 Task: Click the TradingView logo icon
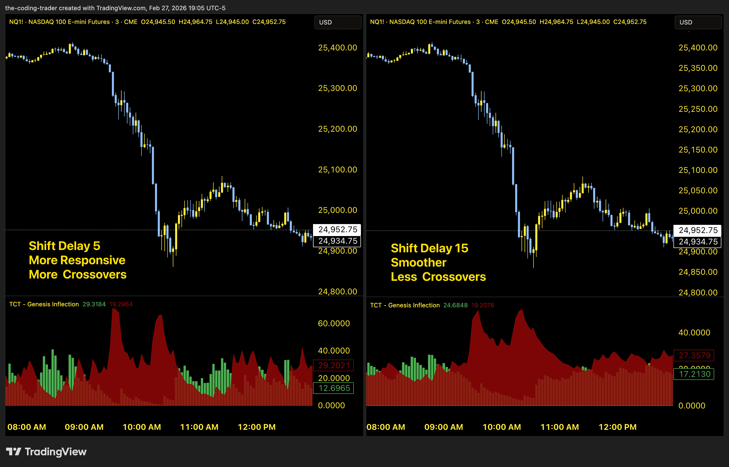(x=13, y=451)
